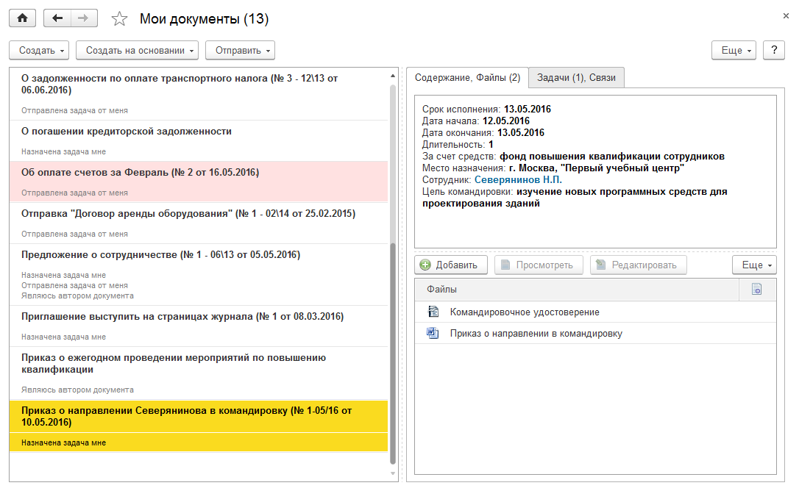Click the list scrollbar down arrow

(392, 473)
